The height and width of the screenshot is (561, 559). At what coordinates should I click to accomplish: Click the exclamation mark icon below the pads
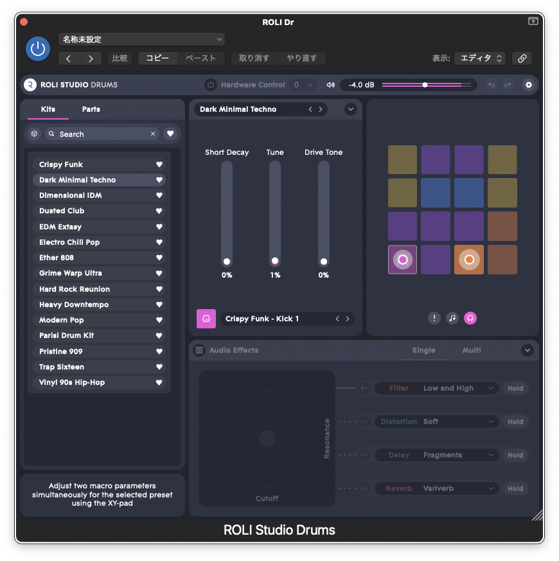[434, 318]
